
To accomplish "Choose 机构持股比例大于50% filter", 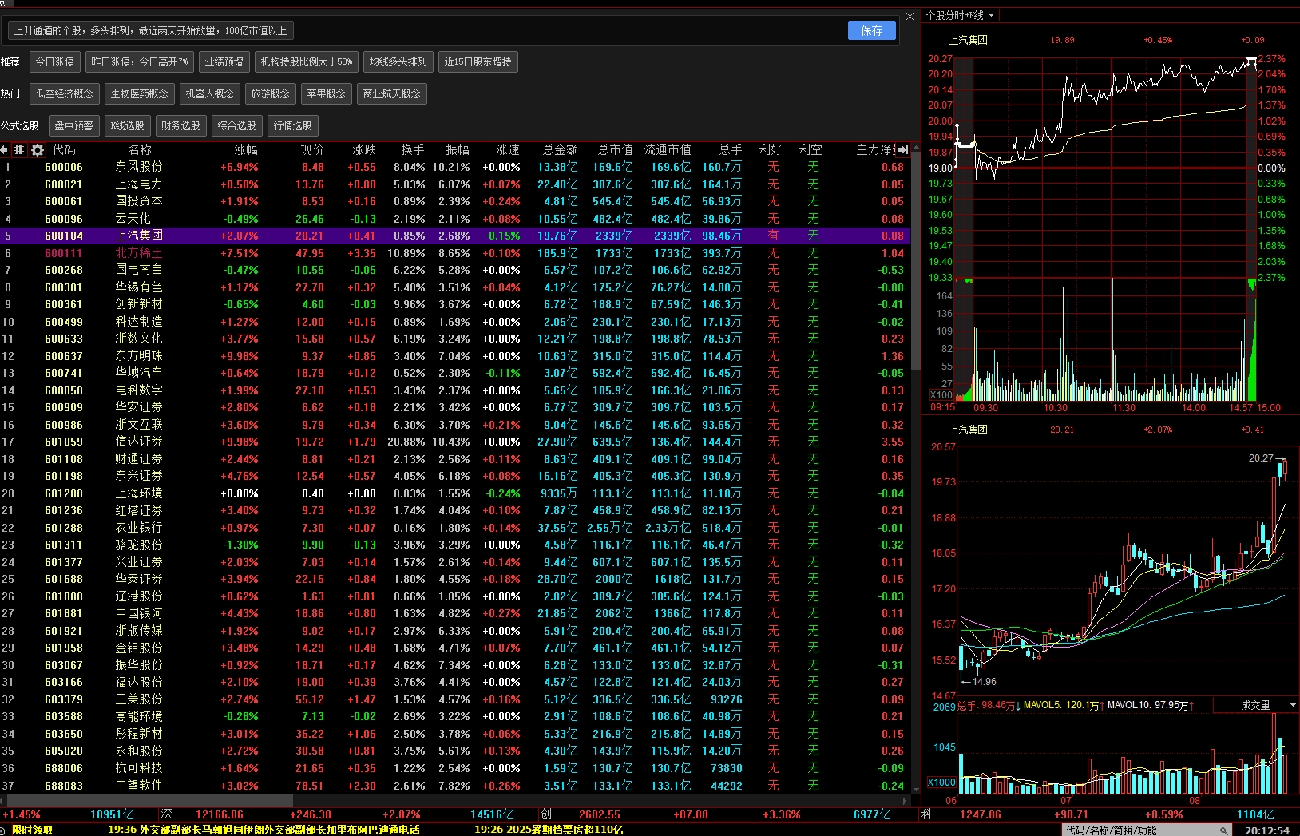I will click(307, 61).
